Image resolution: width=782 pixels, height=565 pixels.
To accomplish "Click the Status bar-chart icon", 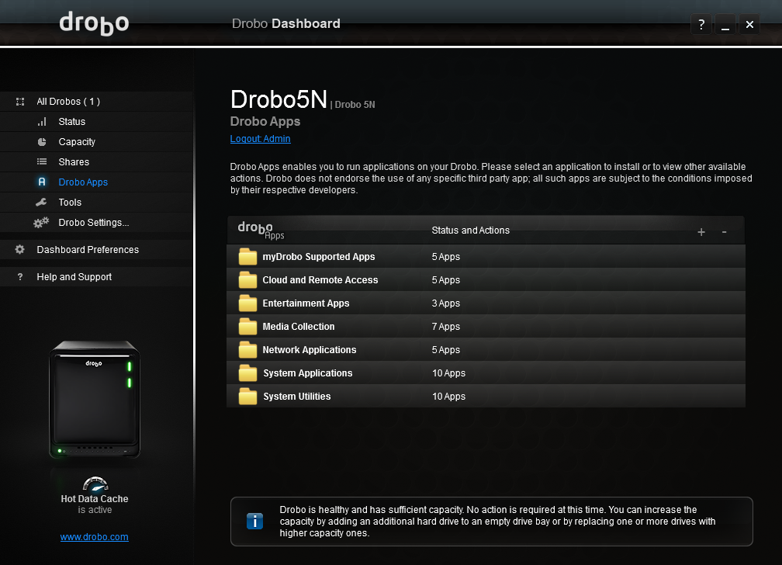I will pos(42,122).
